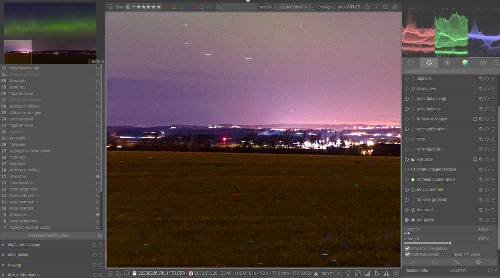Reset the demosaic module parameters
Viewport: 500px width, 278px height.
point(487,210)
